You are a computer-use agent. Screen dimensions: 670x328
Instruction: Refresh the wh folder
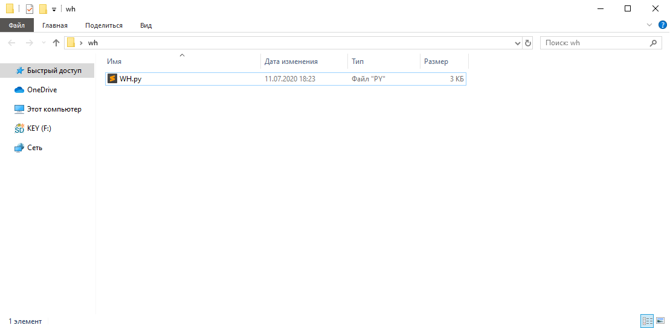(x=527, y=43)
